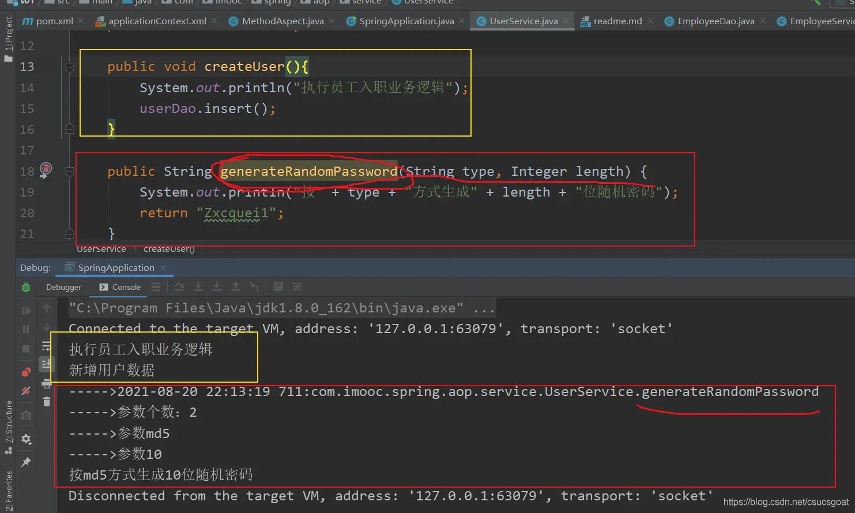
Task: Close the applicationContext.xml tab
Action: 214,21
